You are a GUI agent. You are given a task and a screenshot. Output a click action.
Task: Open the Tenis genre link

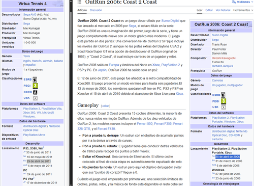tap(26, 56)
